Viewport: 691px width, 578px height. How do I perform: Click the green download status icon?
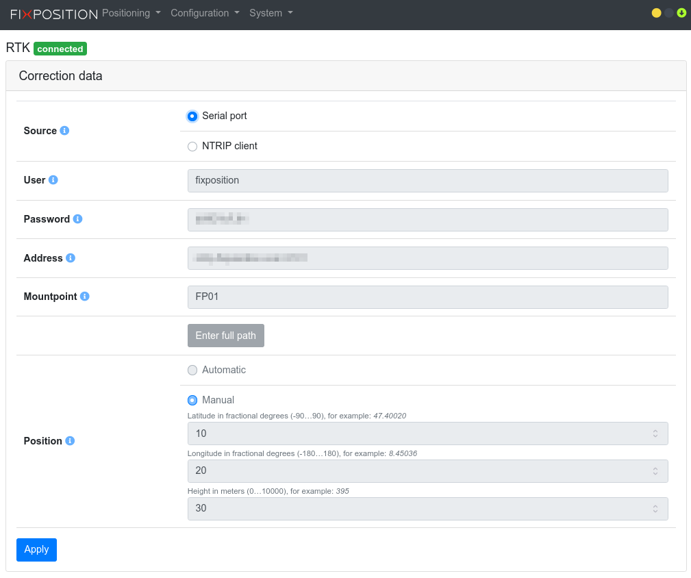(x=681, y=13)
